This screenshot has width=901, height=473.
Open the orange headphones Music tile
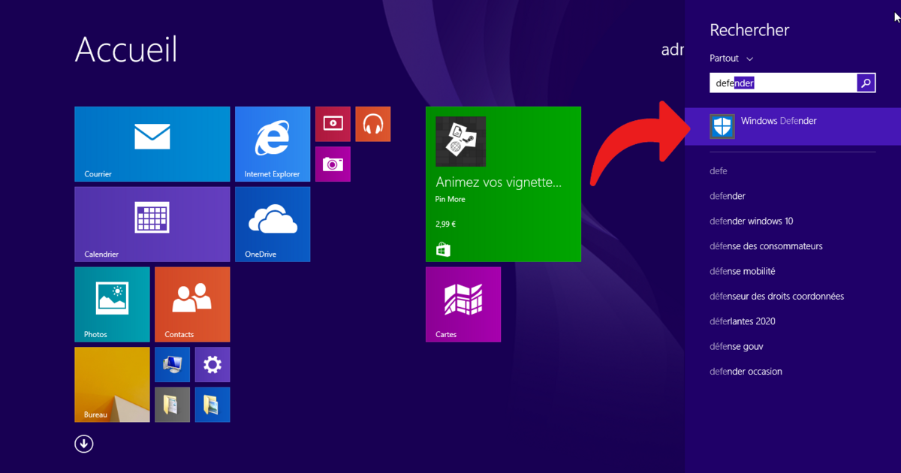point(373,124)
